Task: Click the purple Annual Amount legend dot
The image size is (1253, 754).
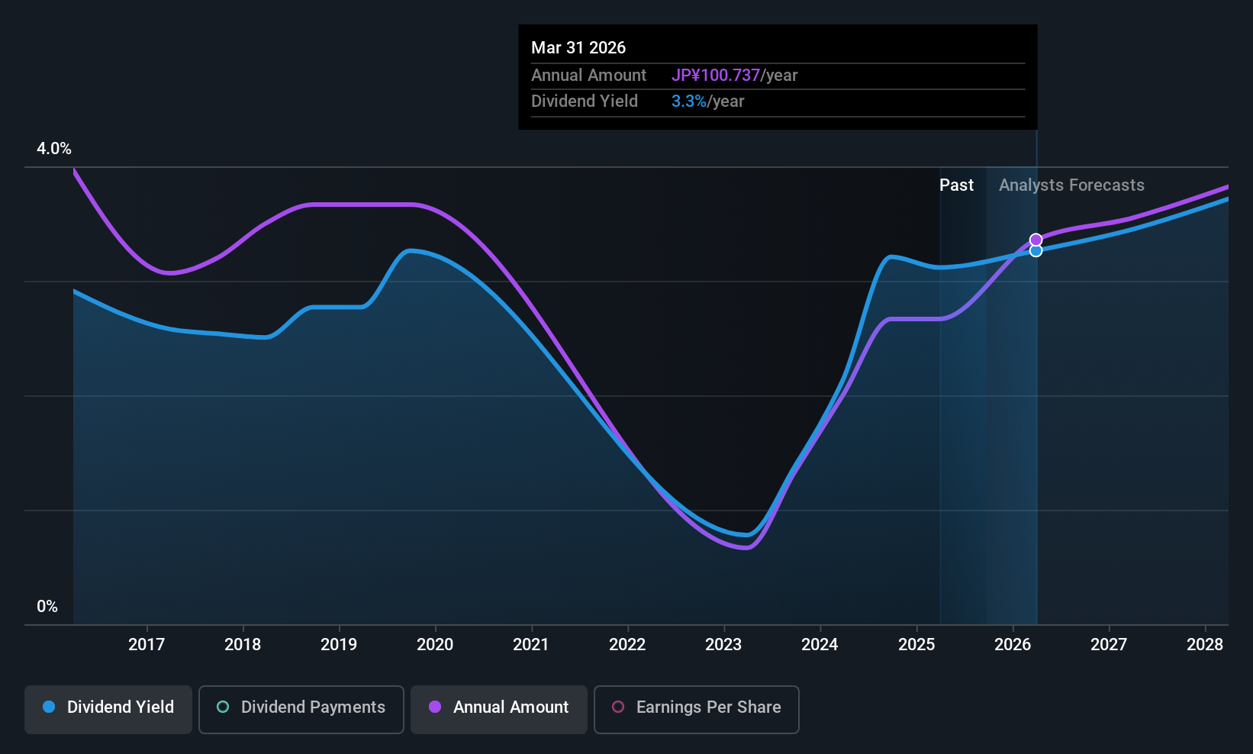Action: [435, 707]
